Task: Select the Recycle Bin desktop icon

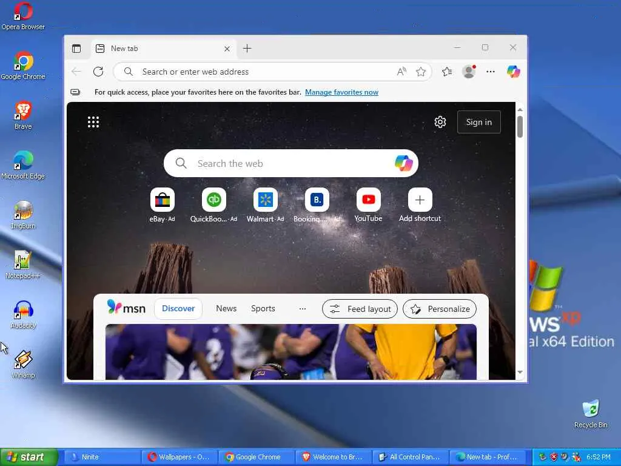Action: coord(591,414)
